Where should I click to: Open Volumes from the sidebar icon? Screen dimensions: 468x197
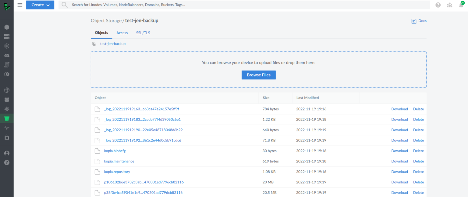click(x=7, y=36)
